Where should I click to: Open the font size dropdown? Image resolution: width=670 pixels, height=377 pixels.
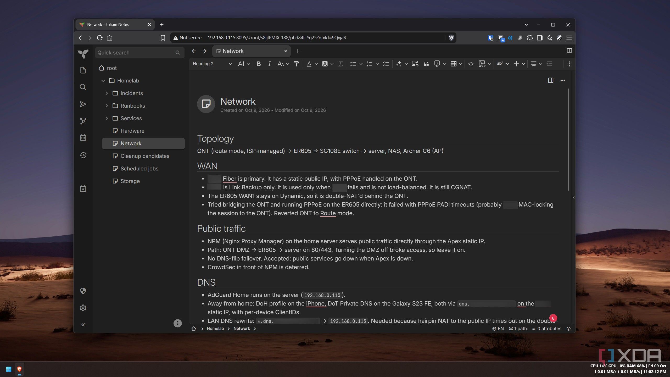243,64
